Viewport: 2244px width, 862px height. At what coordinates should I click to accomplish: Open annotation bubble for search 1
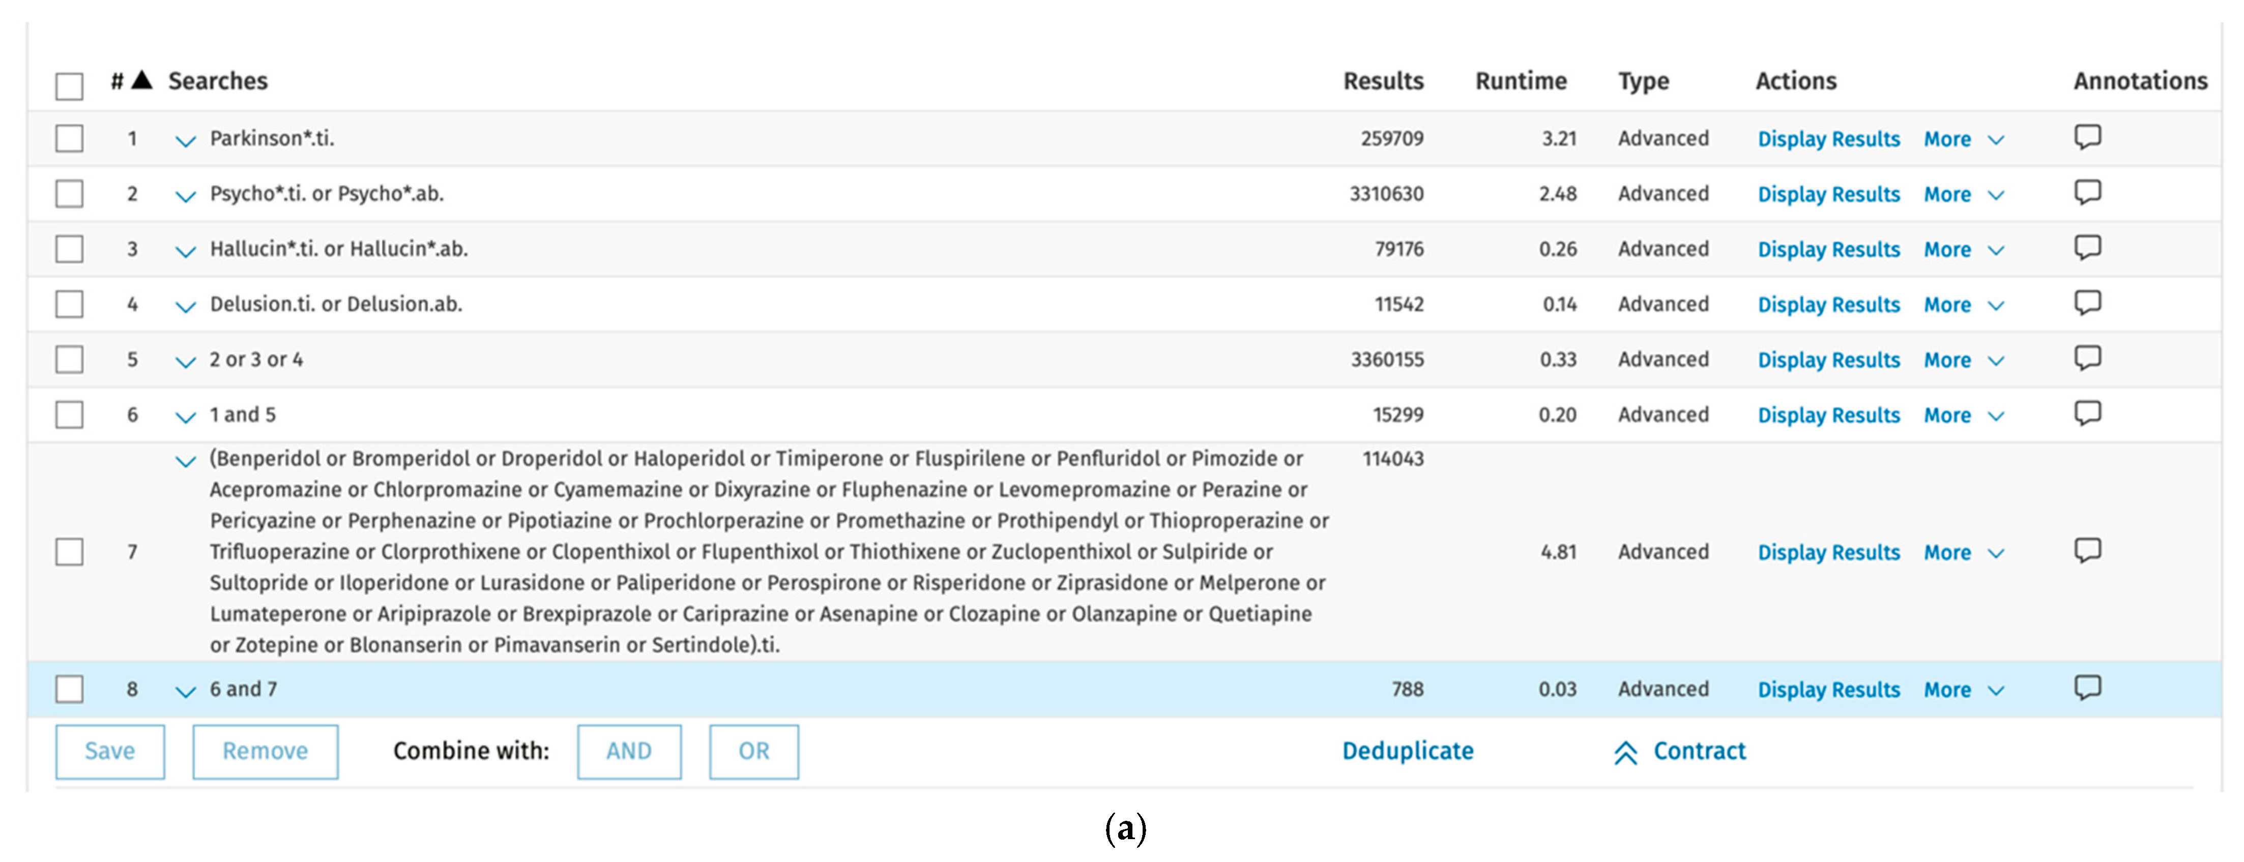[2087, 138]
